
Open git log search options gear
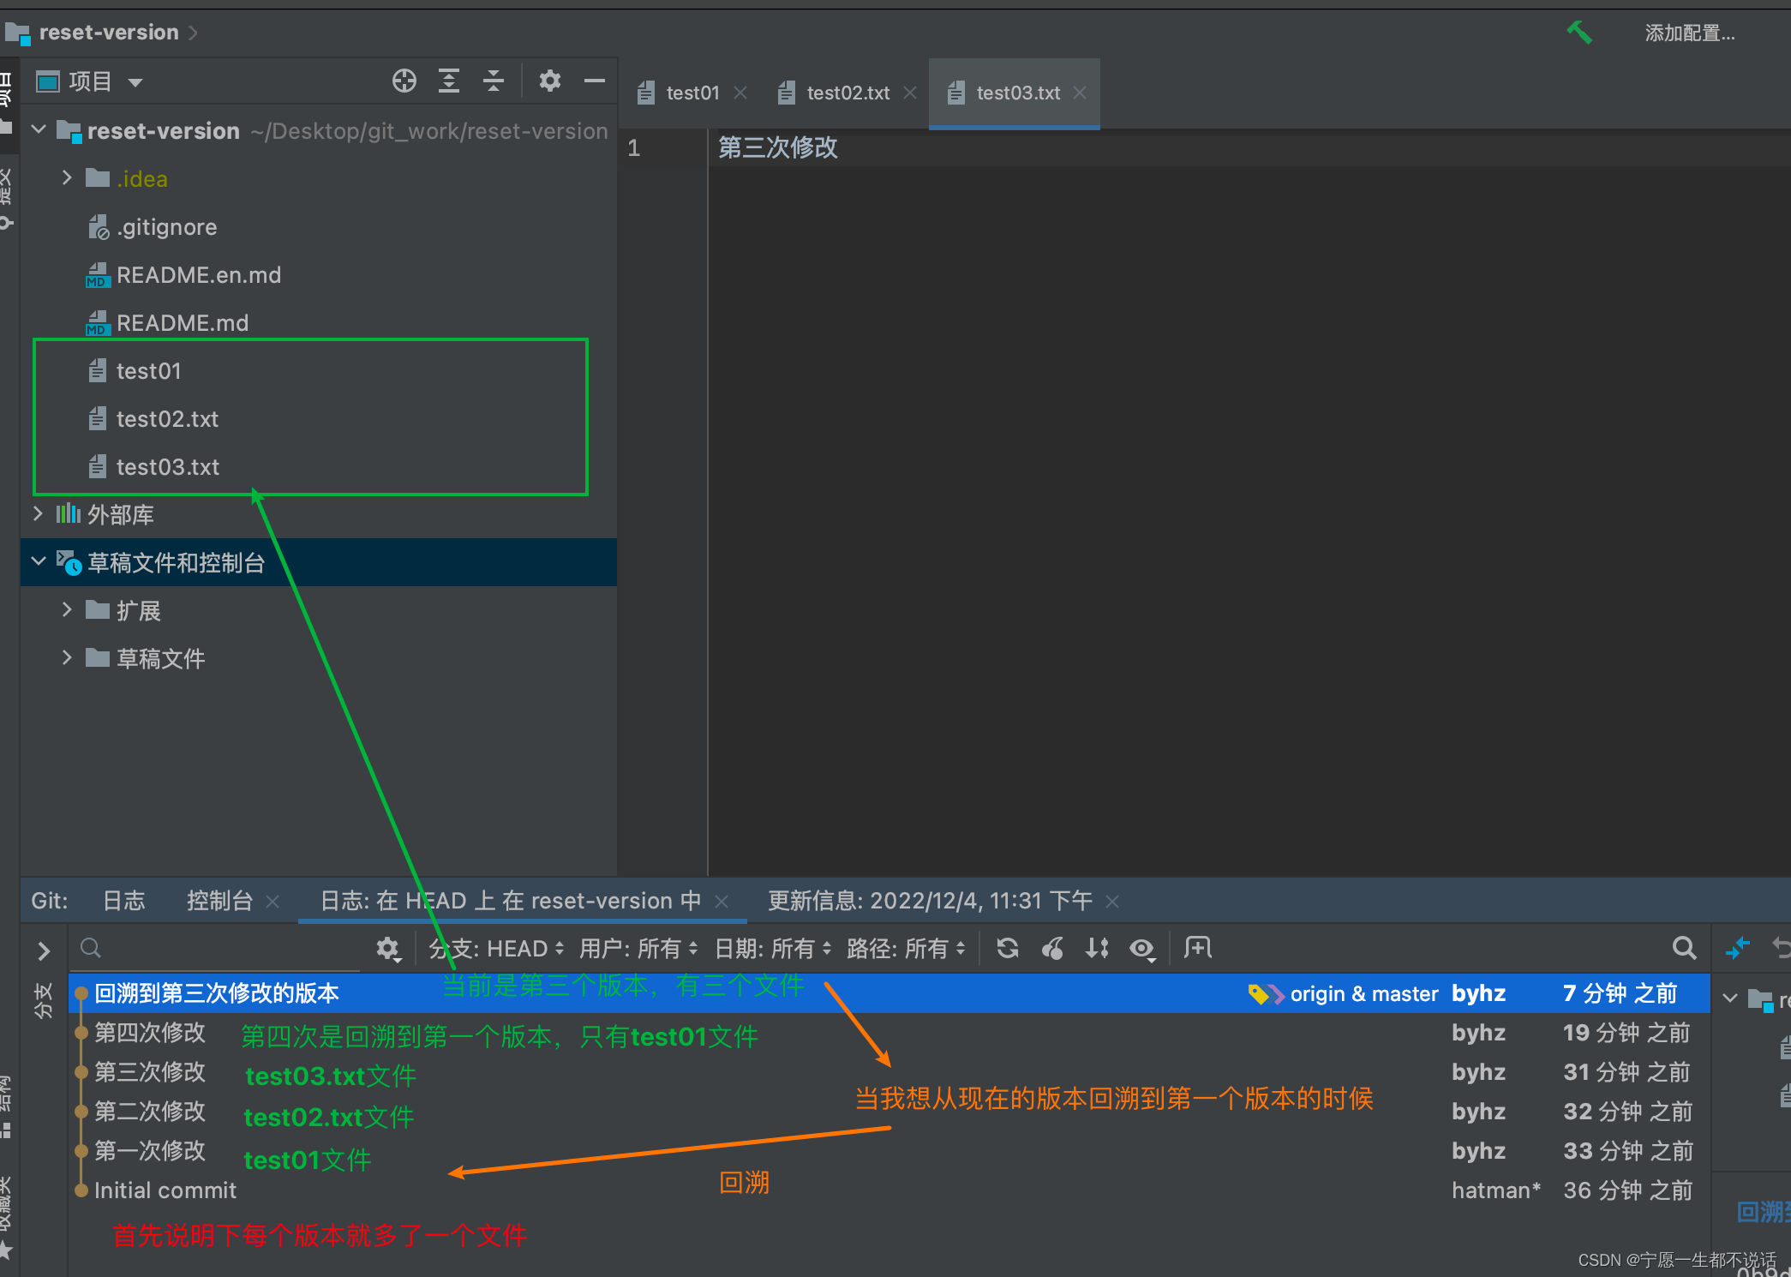(388, 949)
